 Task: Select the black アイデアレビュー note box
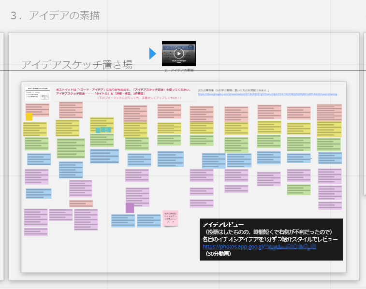pos(271,239)
